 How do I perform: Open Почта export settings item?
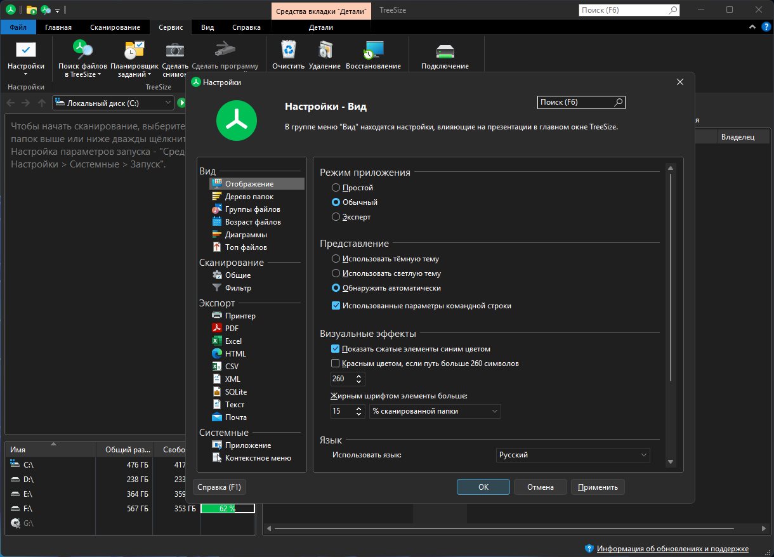coord(235,417)
